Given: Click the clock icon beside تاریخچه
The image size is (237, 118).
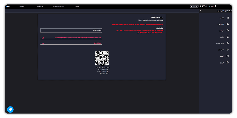Looking at the screenshot, I should (228, 30).
